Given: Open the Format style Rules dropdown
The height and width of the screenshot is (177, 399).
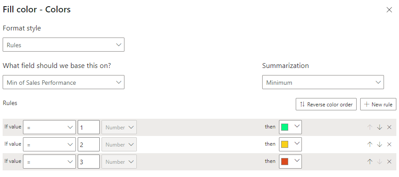Looking at the screenshot, I should click(x=64, y=45).
